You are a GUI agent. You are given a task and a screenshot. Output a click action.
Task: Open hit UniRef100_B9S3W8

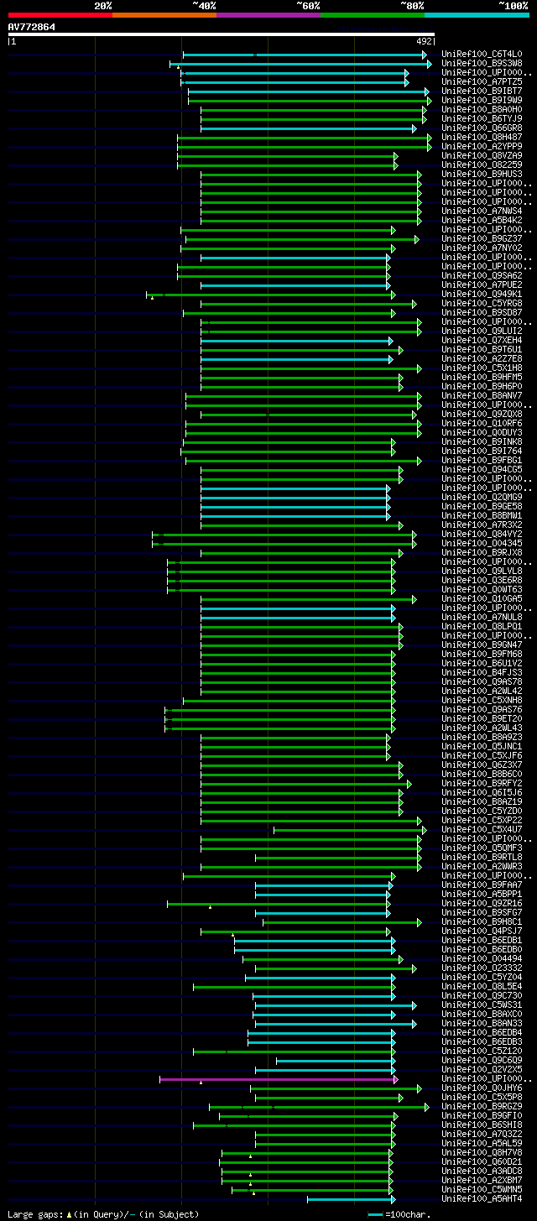[482, 63]
